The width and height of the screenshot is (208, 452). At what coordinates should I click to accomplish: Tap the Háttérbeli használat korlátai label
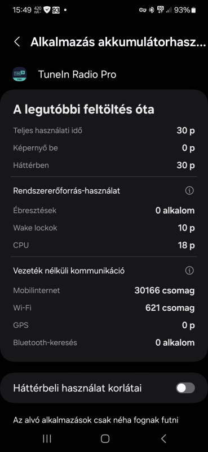click(x=77, y=388)
